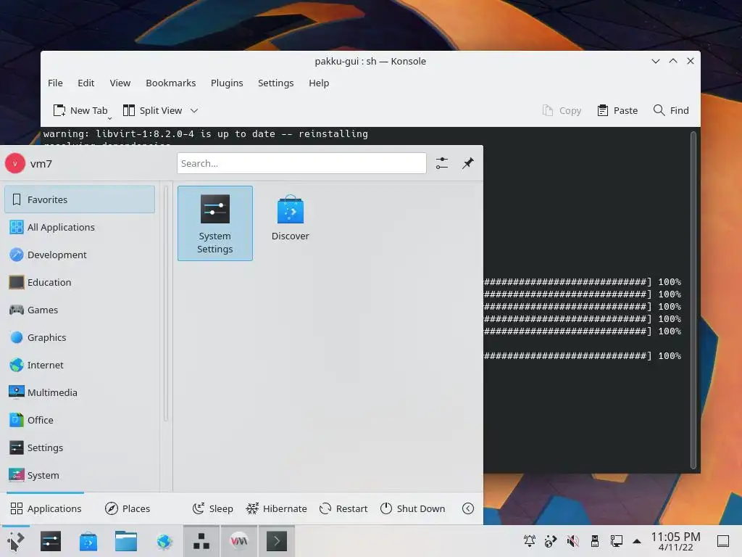Viewport: 742px width, 557px height.
Task: Open Konsole Edit menu
Action: 86,83
